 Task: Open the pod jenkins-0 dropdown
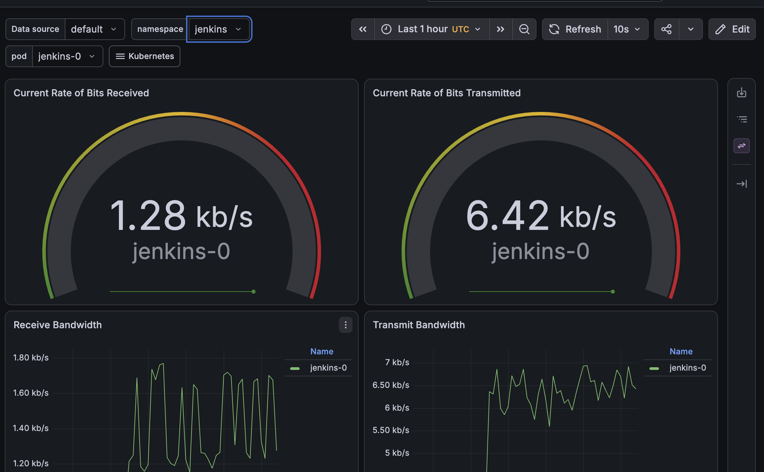tap(67, 56)
